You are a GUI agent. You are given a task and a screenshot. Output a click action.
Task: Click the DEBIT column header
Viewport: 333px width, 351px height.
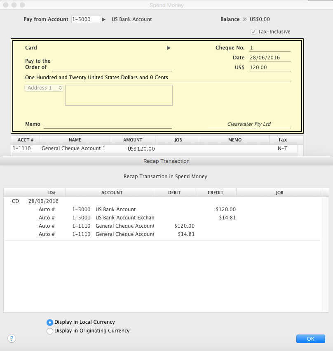(x=174, y=193)
